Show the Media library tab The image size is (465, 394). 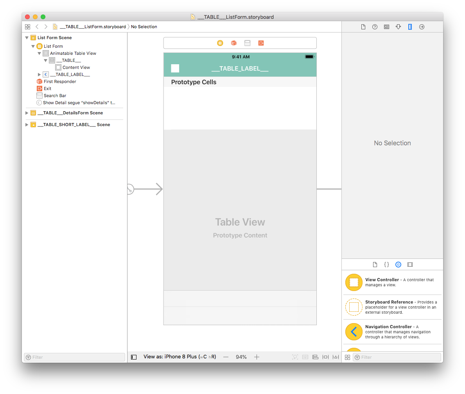(410, 264)
